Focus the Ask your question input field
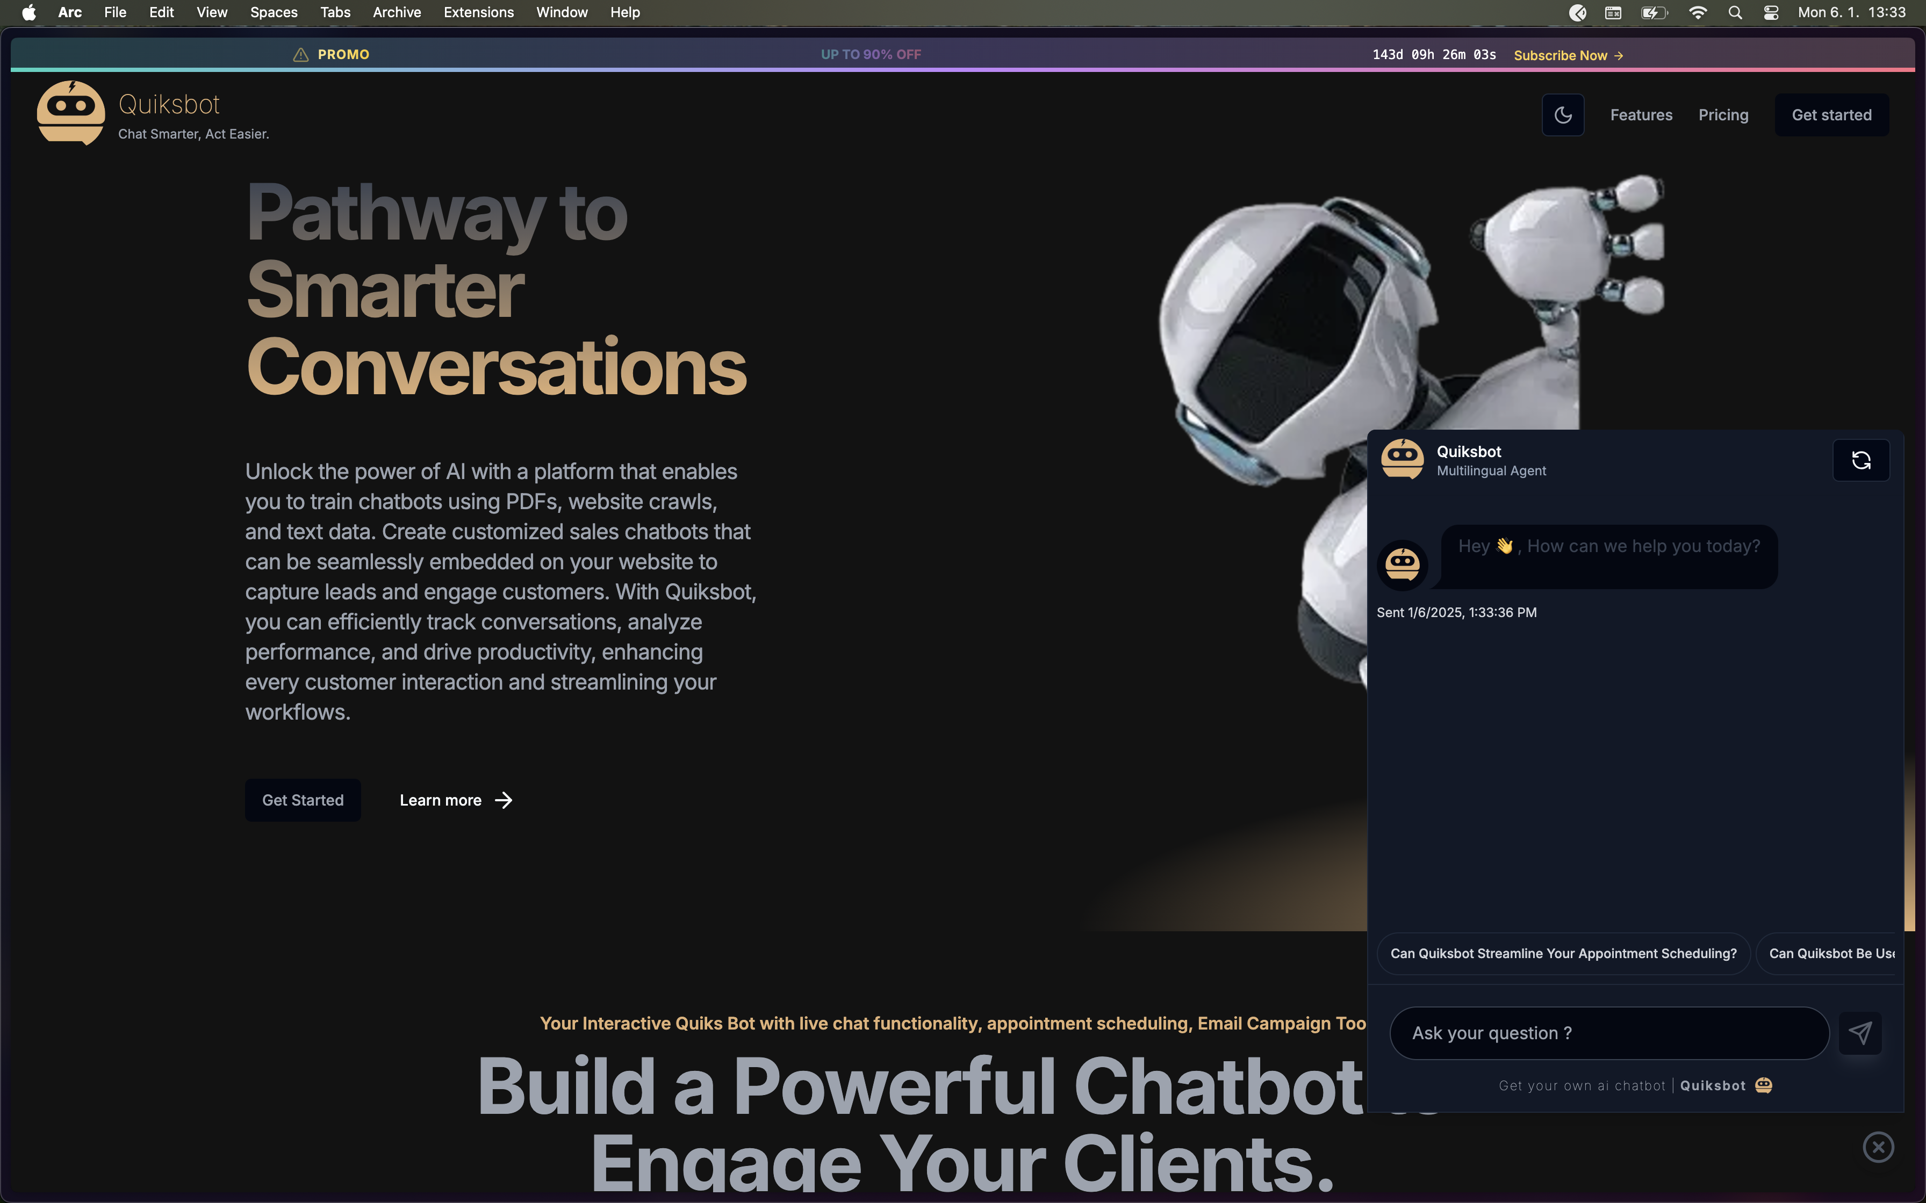 1609,1033
